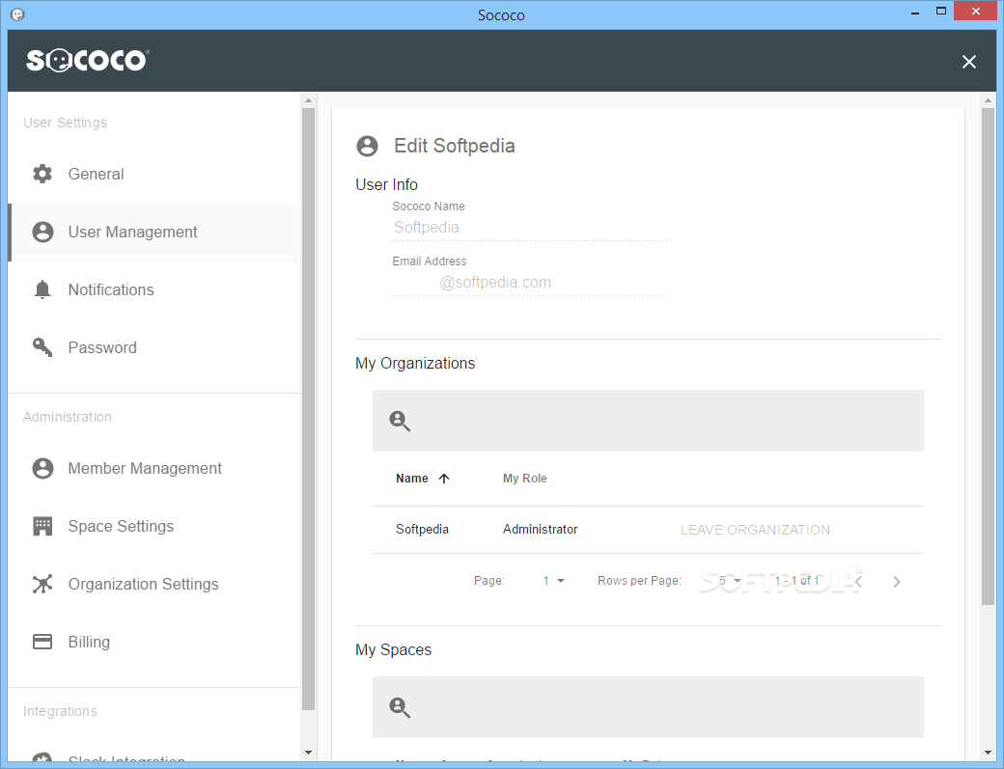Click the User Management person icon
This screenshot has height=769, width=1004.
tap(42, 232)
